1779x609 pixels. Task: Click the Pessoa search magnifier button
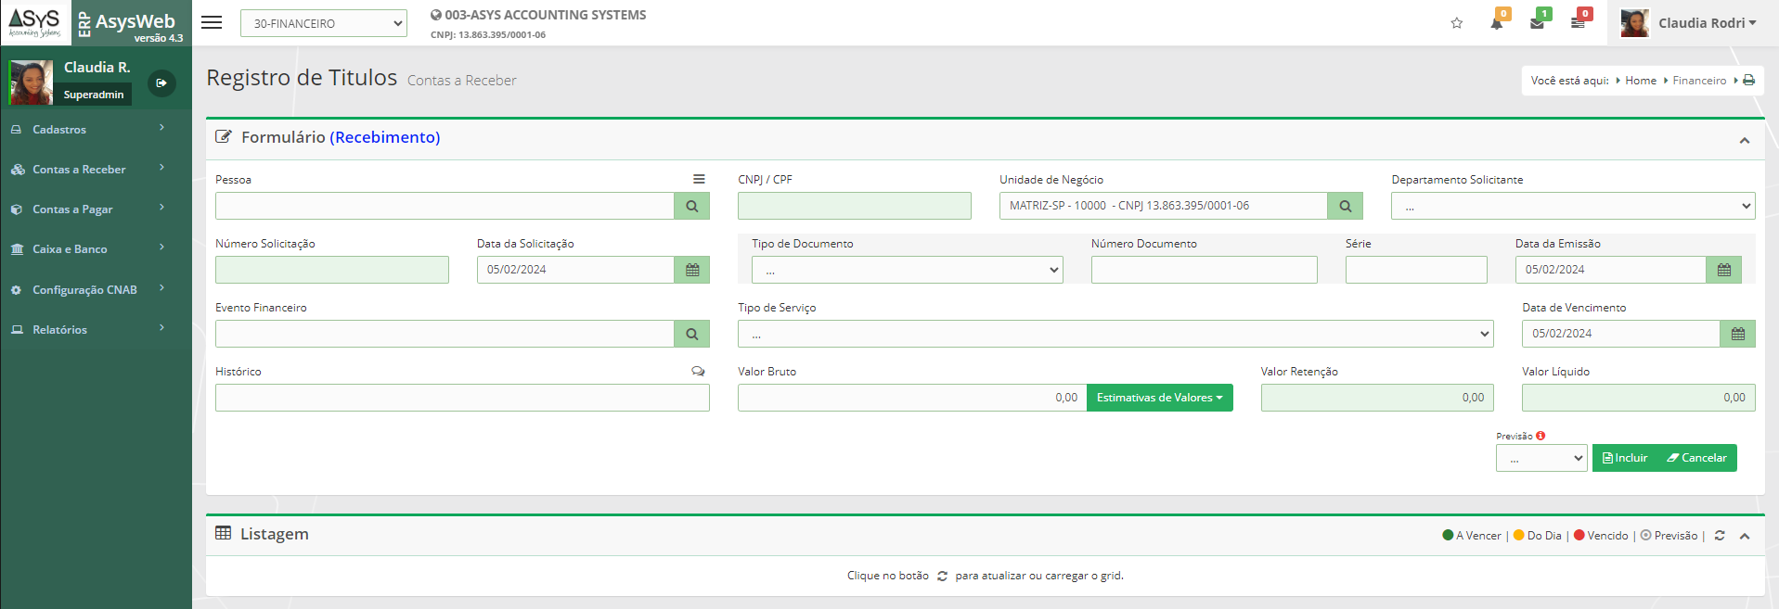click(691, 206)
